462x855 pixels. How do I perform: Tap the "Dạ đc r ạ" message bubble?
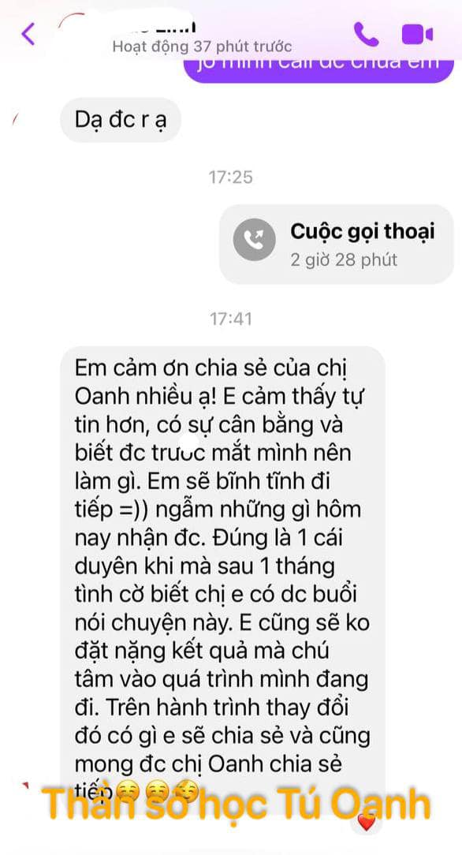120,119
